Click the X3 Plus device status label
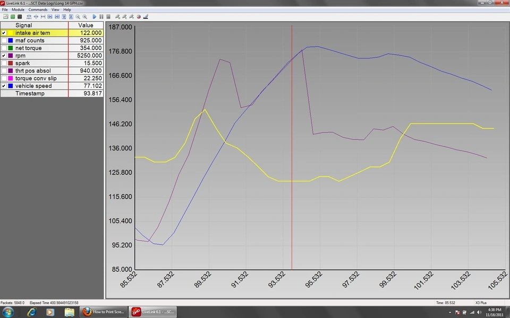This screenshot has width=510, height=318. 481,303
